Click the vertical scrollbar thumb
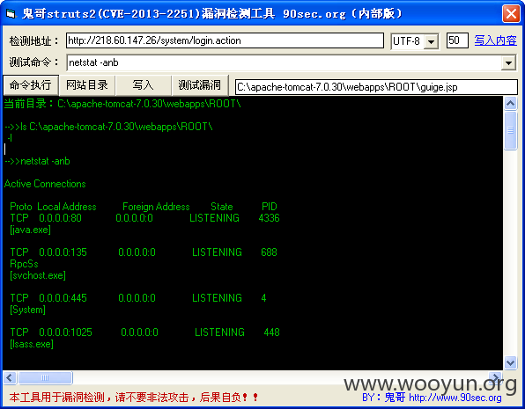 510,131
